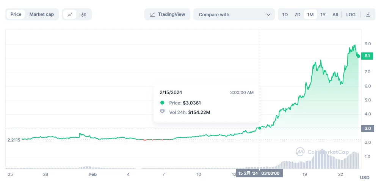Click the Feb 15 chart data point
This screenshot has height=183, width=381.
(260, 128)
